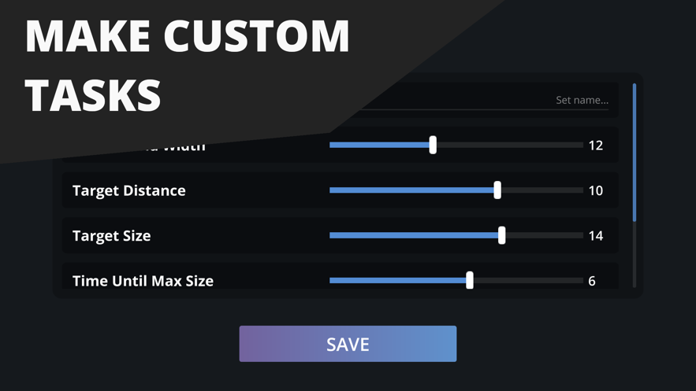
Task: Select the Target Distance label
Action: [129, 190]
